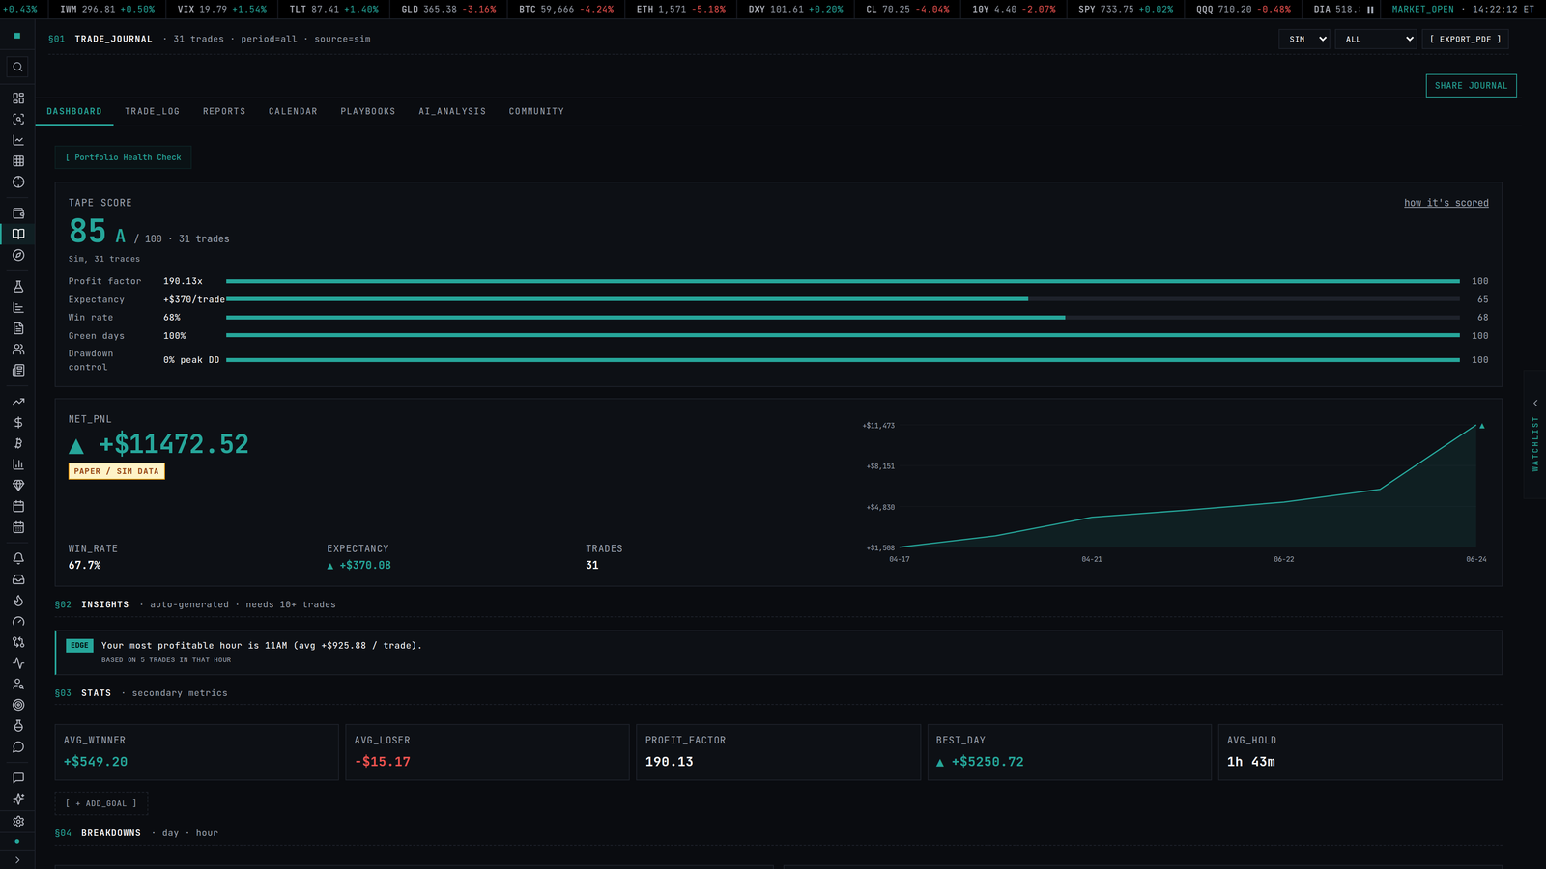Click the EXPORT_PDF button
The image size is (1546, 869).
coord(1465,40)
